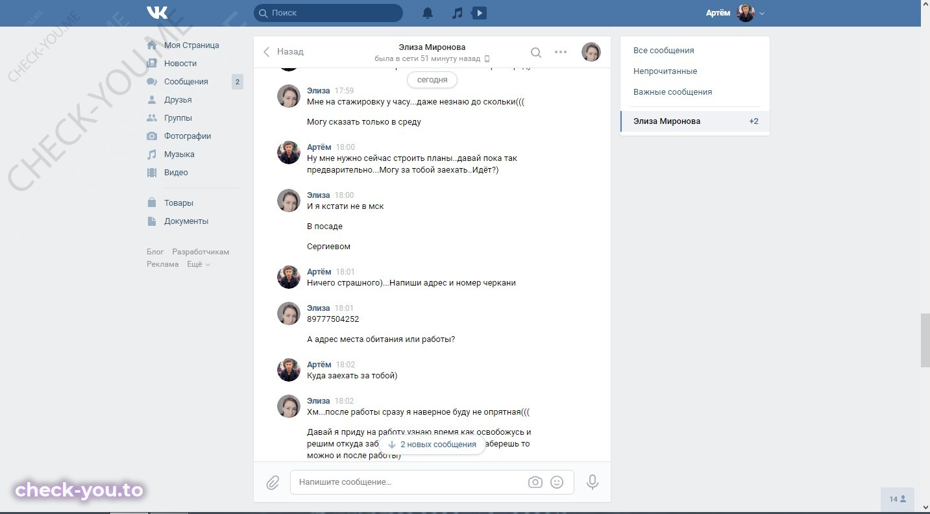Image resolution: width=930 pixels, height=514 pixels.
Task: Open Музыка in the sidebar
Action: point(179,154)
